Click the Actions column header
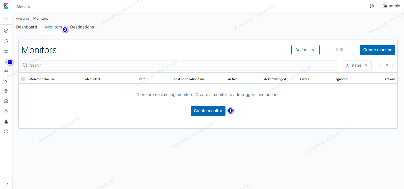404x189 pixels. tap(390, 79)
